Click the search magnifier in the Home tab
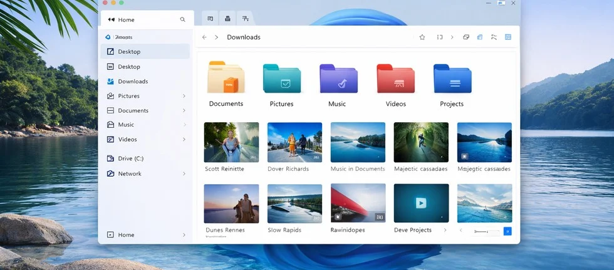The image size is (614, 270). (x=183, y=19)
